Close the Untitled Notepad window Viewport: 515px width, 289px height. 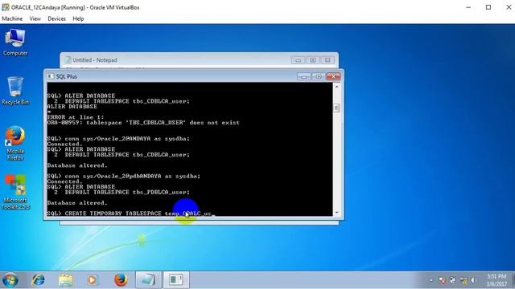click(x=328, y=60)
